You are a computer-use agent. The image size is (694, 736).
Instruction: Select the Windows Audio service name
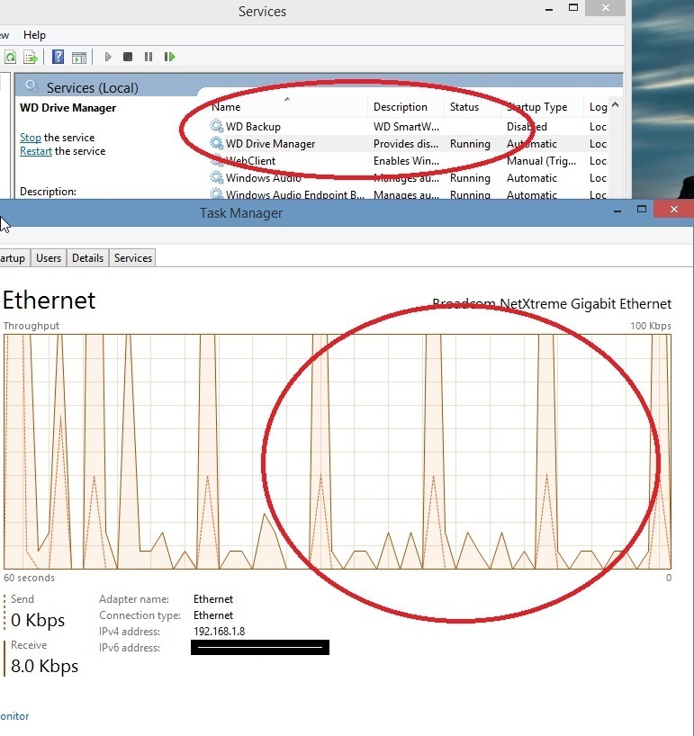click(x=264, y=178)
